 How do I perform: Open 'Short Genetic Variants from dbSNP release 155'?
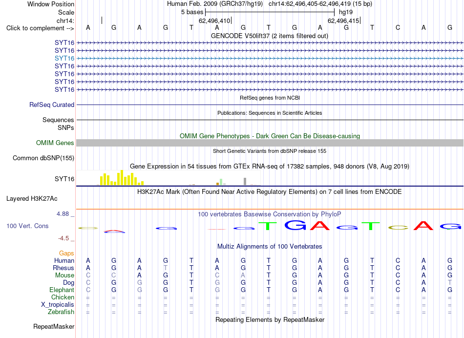click(x=270, y=151)
